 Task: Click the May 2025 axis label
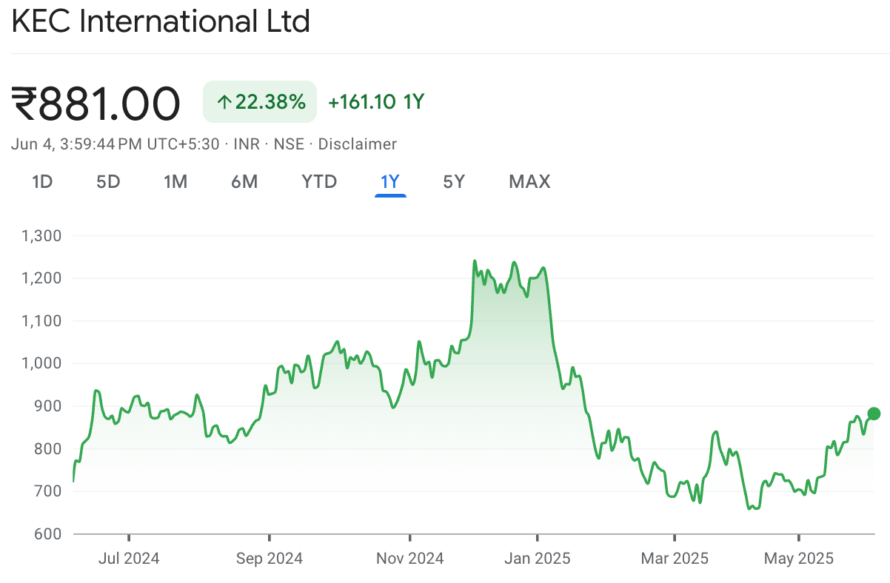[799, 559]
